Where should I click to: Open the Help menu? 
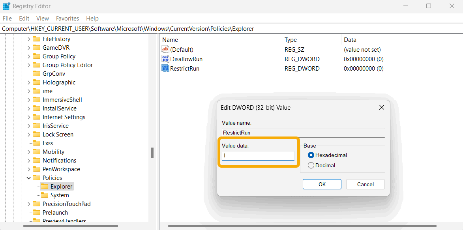coord(92,18)
